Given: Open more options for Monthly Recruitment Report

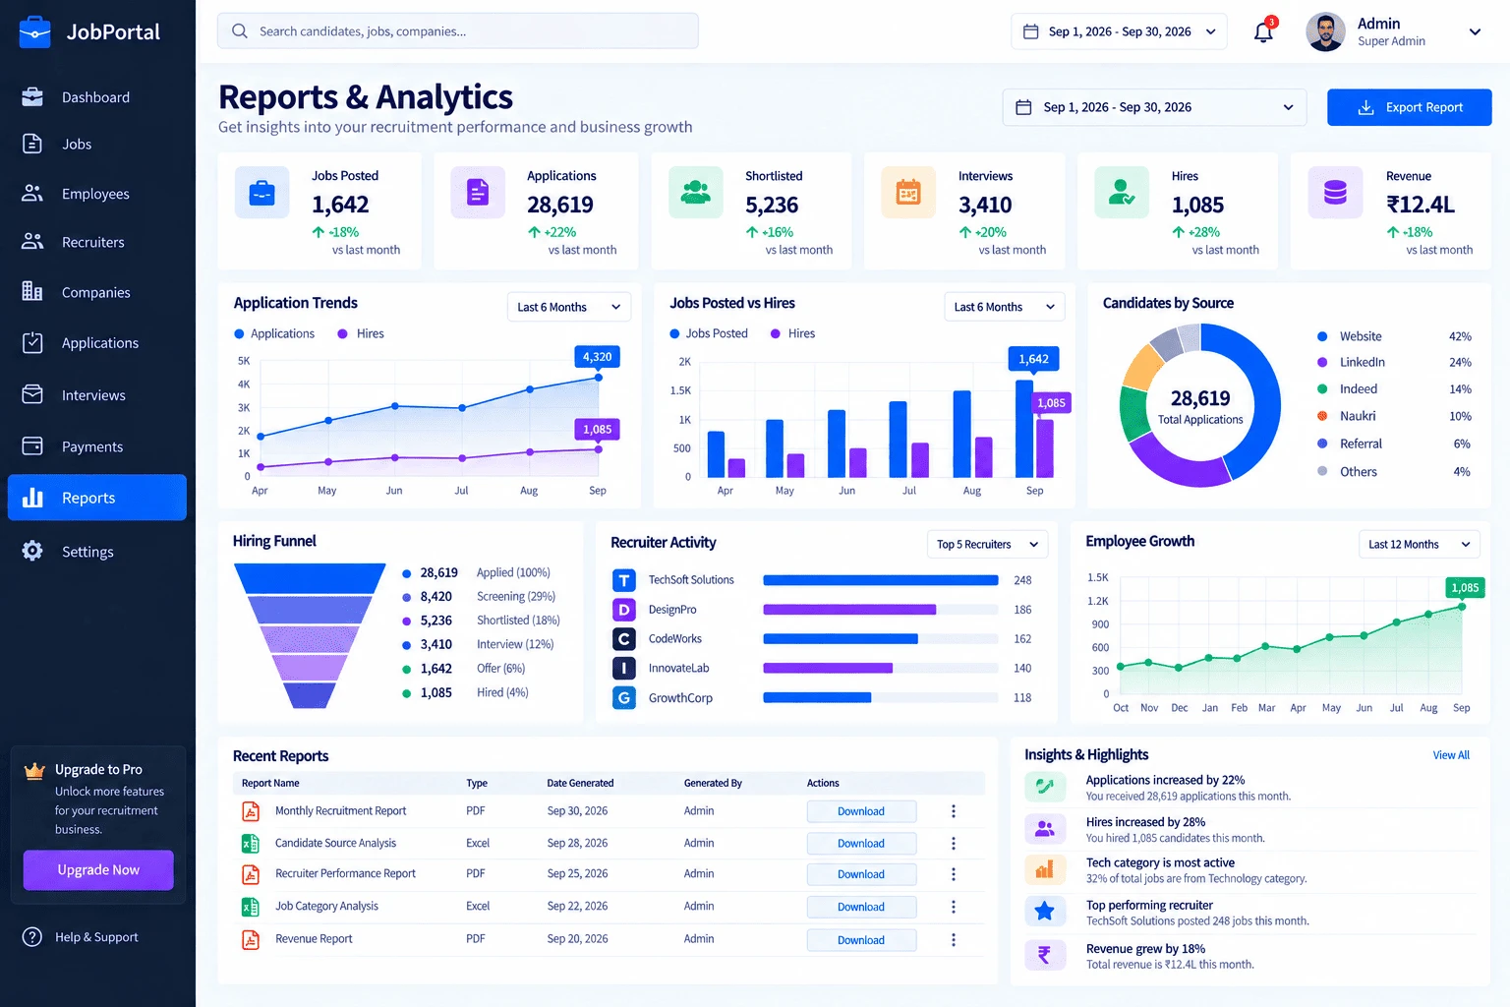Looking at the screenshot, I should click(953, 811).
